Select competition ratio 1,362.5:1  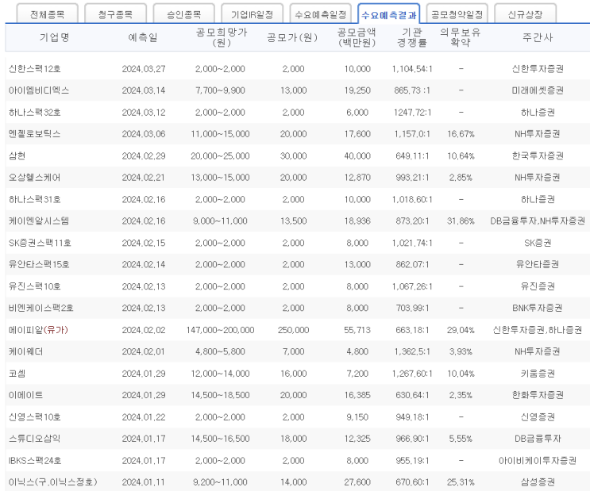pos(412,351)
